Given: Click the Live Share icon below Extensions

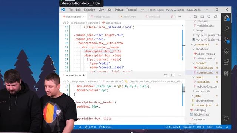Looking at the screenshot, I should pyautogui.click(x=226, y=73).
